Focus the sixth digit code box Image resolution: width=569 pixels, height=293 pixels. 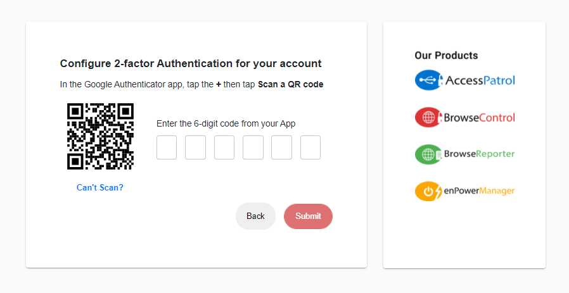310,147
